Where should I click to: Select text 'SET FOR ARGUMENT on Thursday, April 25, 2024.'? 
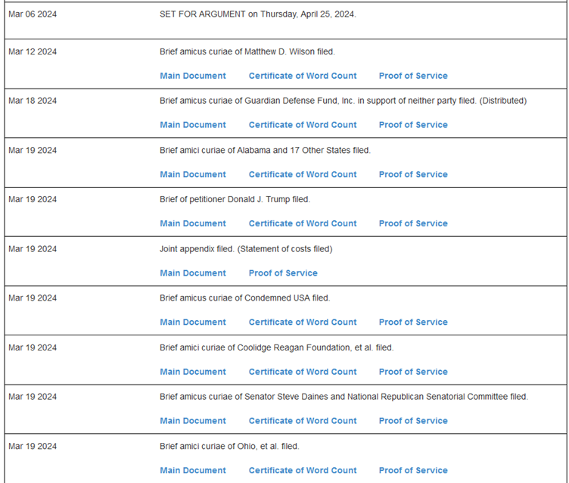(x=258, y=14)
